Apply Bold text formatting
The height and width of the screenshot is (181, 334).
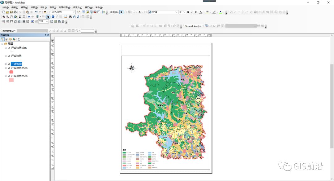click(x=188, y=12)
